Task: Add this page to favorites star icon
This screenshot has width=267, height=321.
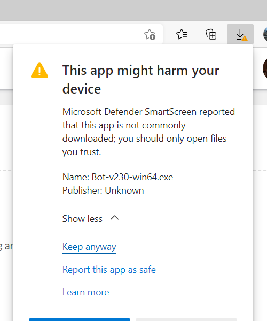Action: pos(150,34)
